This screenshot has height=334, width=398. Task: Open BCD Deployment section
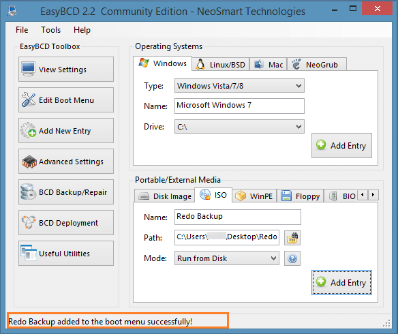click(x=66, y=223)
